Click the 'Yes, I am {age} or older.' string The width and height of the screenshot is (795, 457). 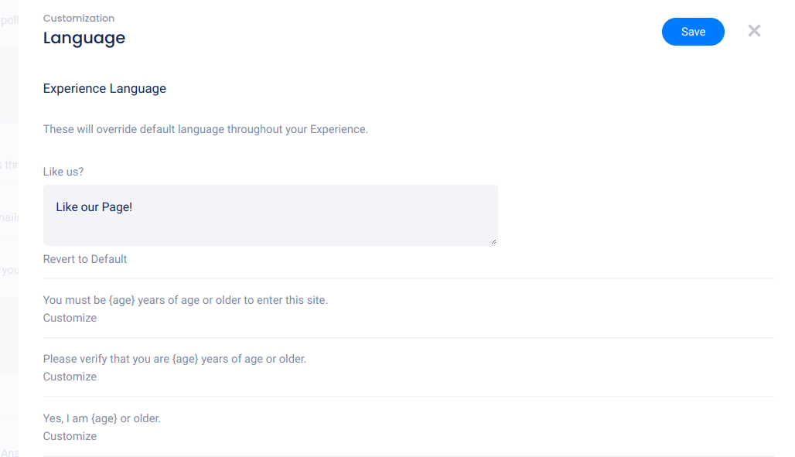pos(102,418)
